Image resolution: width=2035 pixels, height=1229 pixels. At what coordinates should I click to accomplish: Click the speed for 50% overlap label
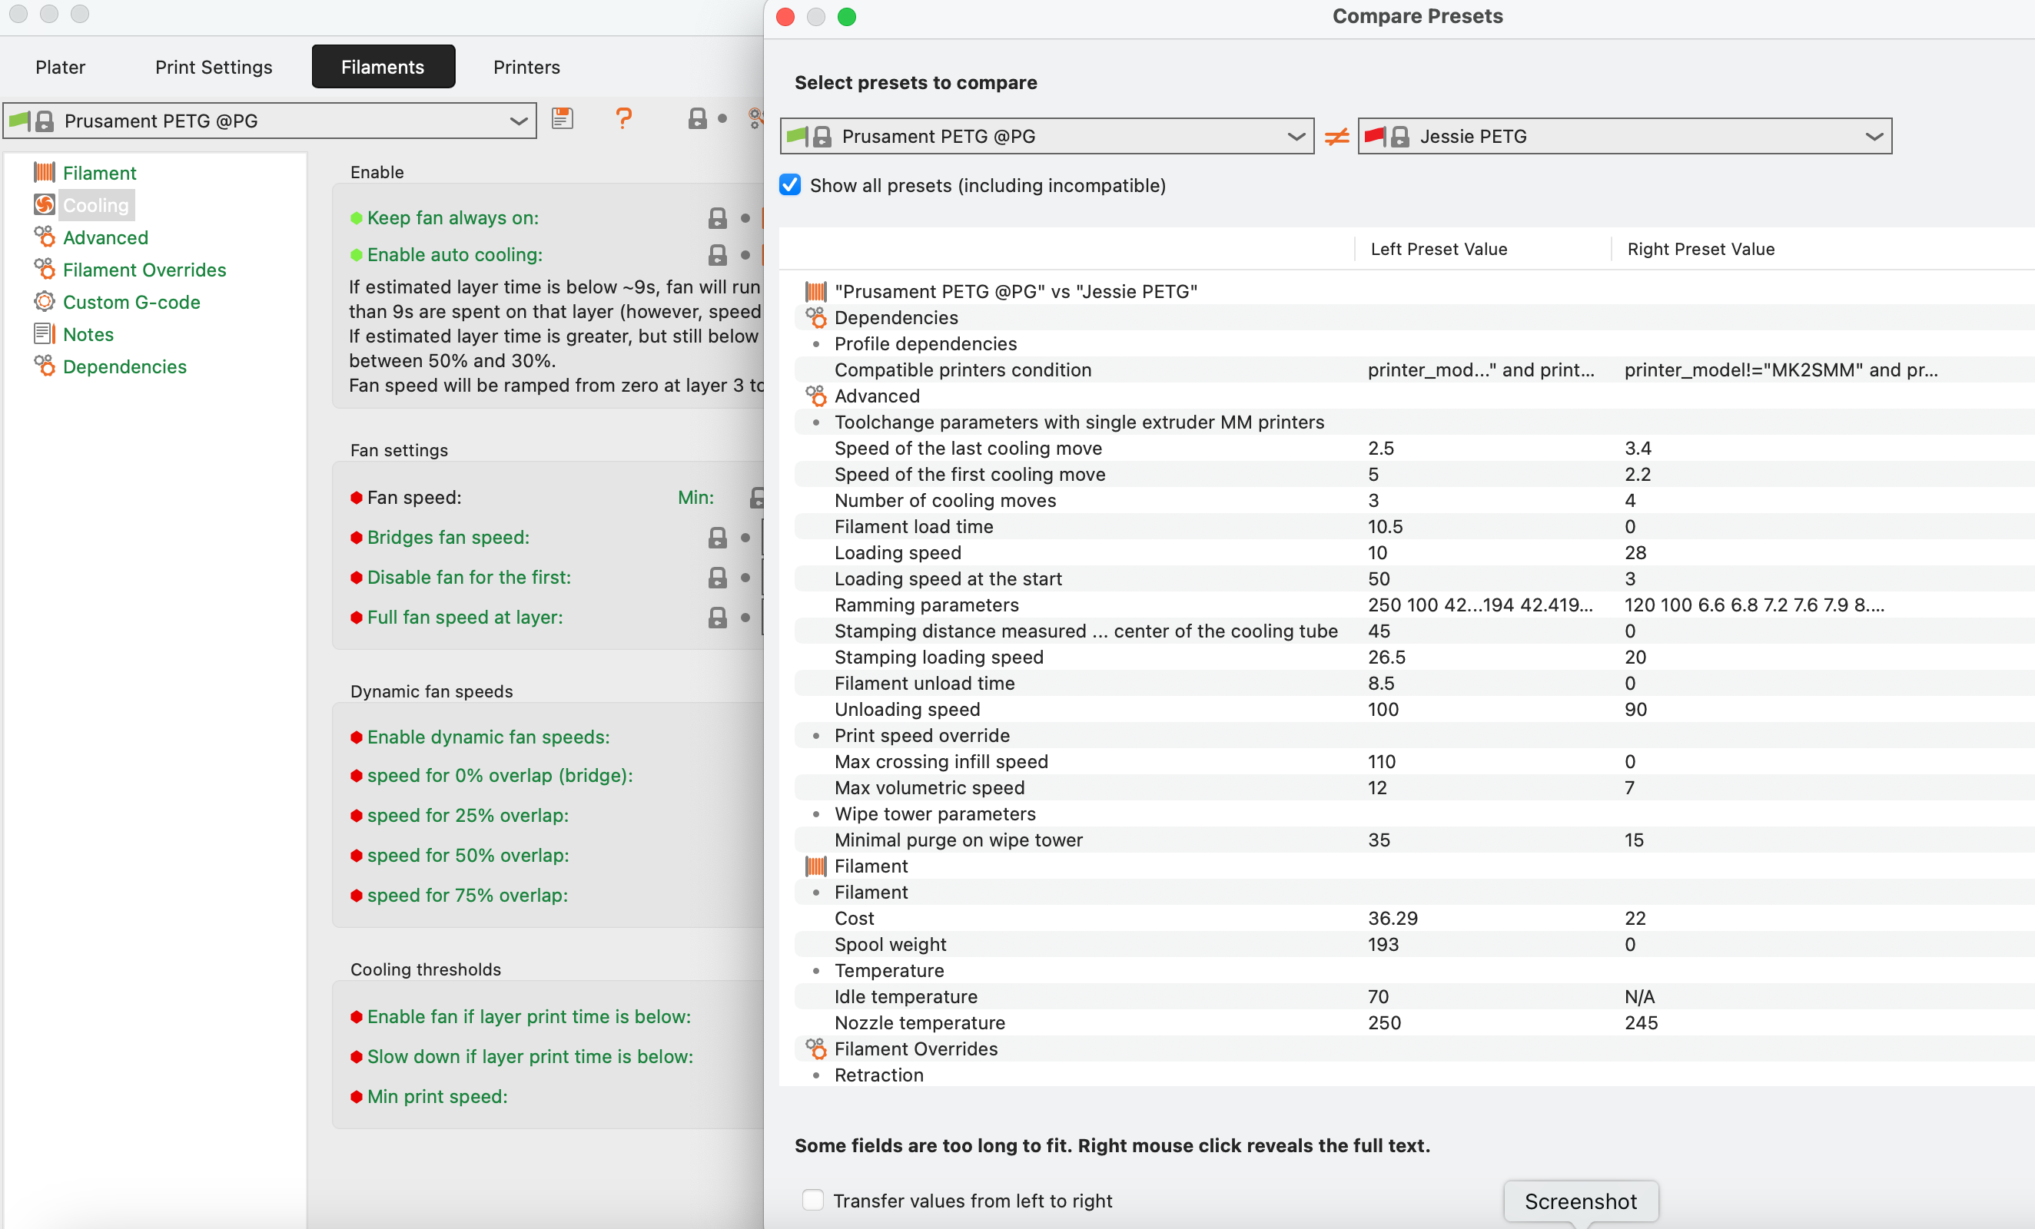(x=468, y=855)
